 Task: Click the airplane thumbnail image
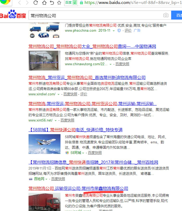[44, 144]
